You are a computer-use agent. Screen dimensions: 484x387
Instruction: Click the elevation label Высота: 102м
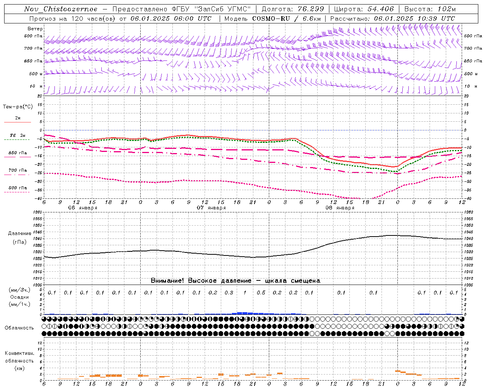pos(430,9)
